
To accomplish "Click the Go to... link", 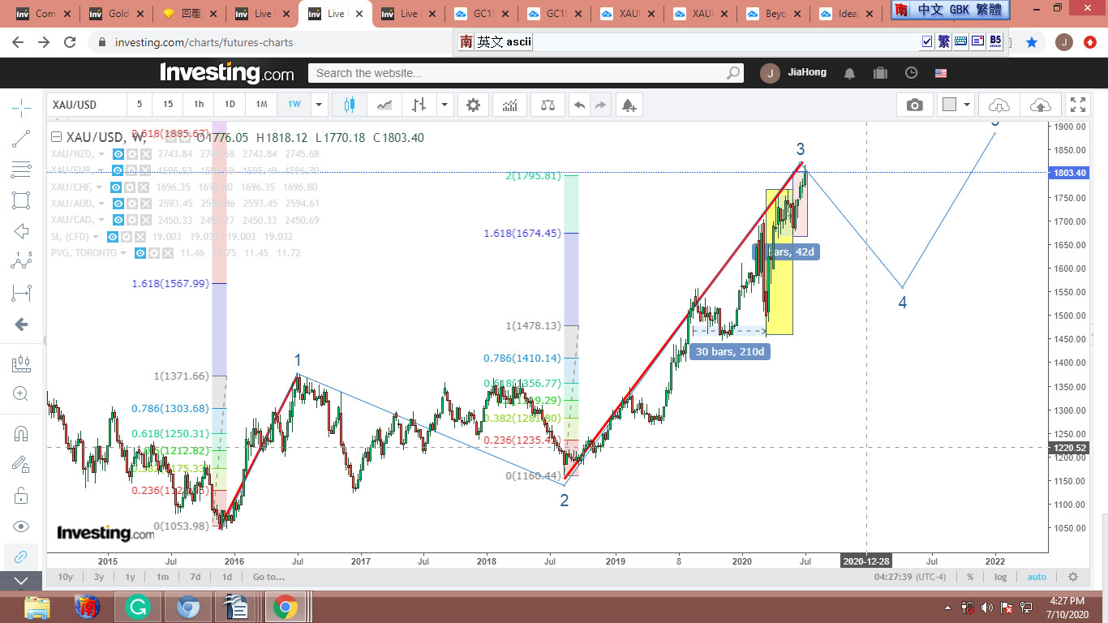I will 268,577.
